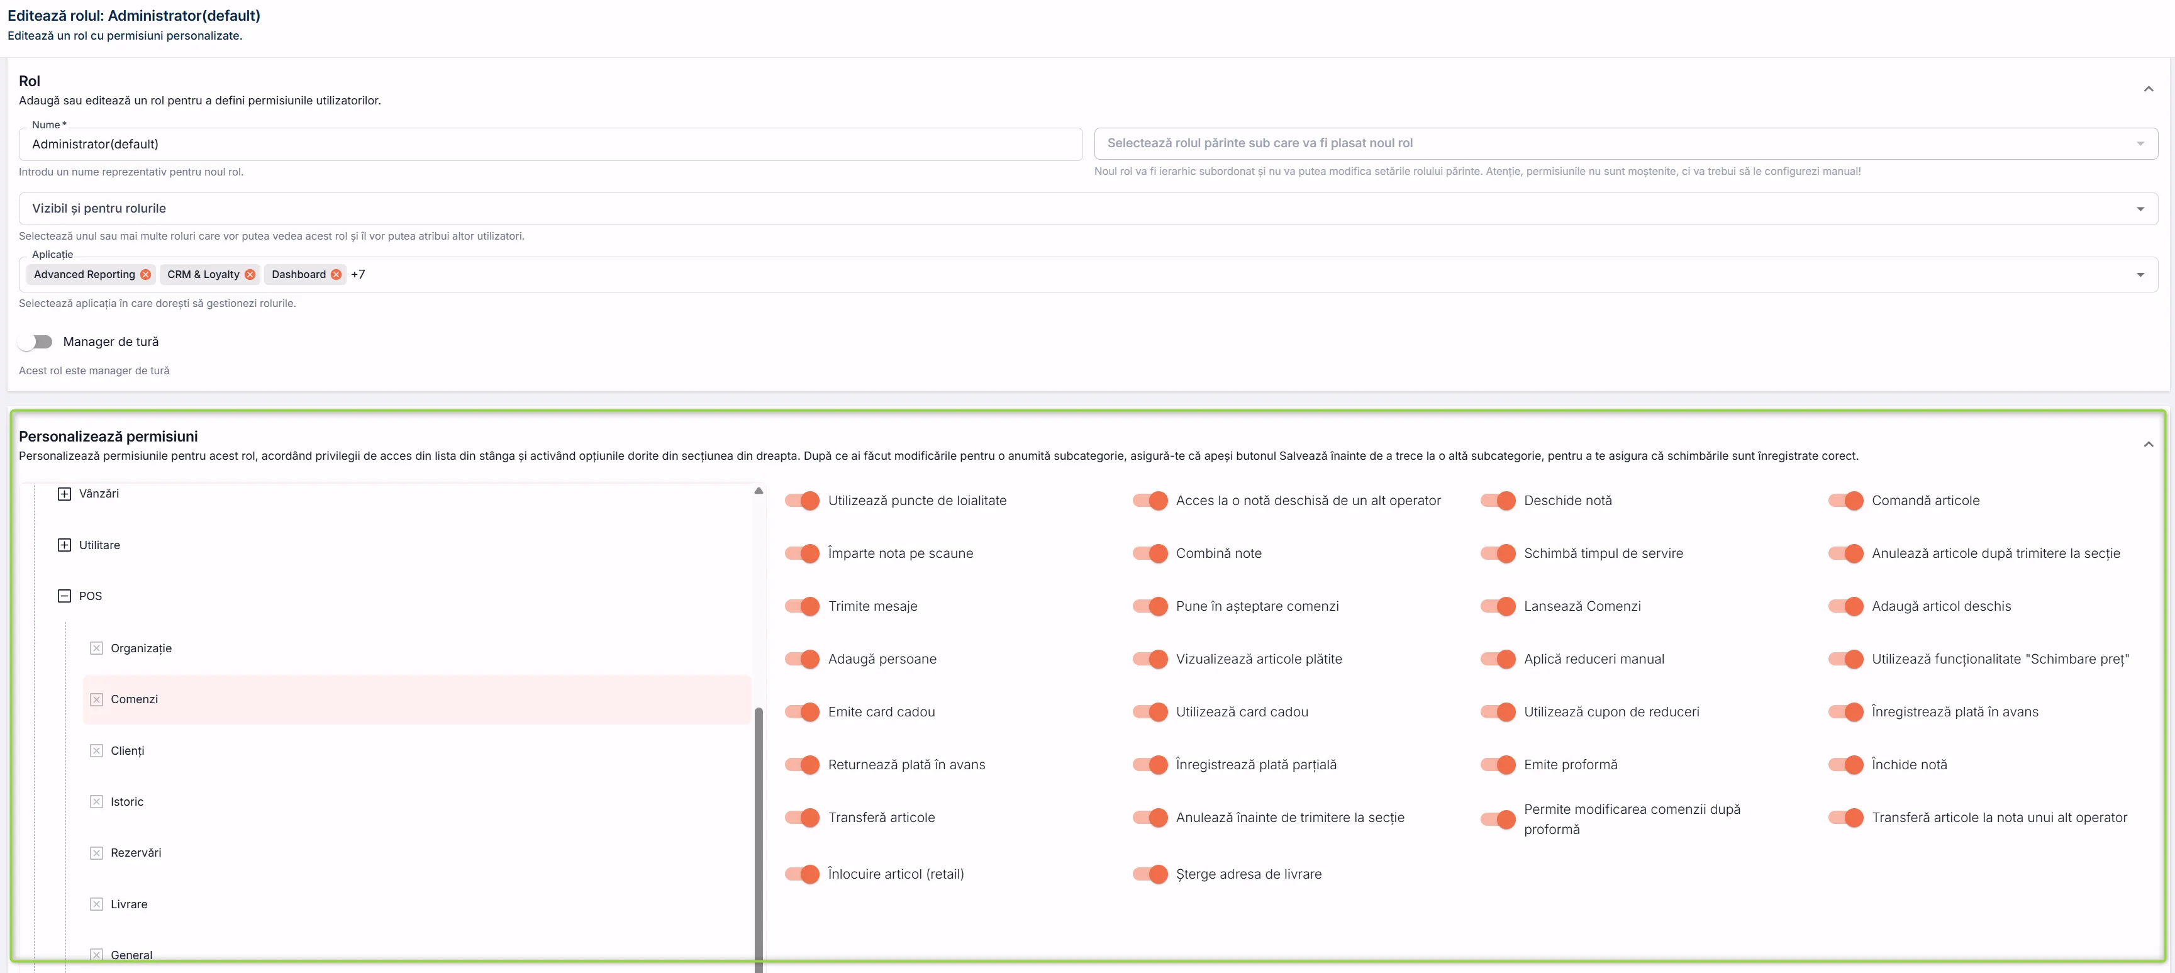2175x973 pixels.
Task: Toggle the Emite proformă switch
Action: pos(1498,764)
